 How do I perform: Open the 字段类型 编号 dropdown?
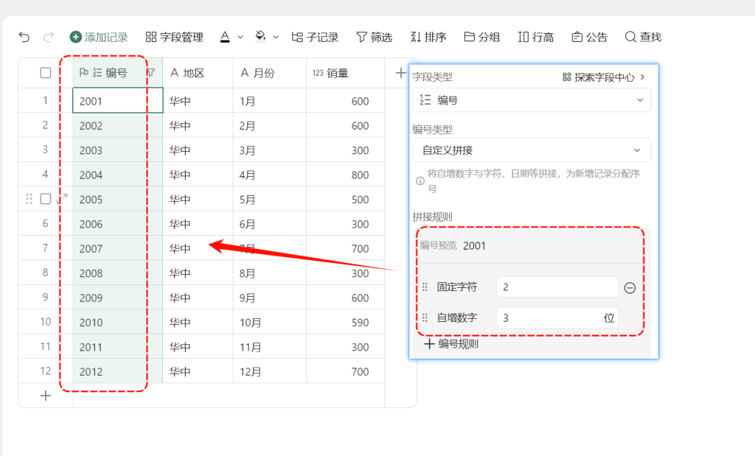tap(532, 100)
